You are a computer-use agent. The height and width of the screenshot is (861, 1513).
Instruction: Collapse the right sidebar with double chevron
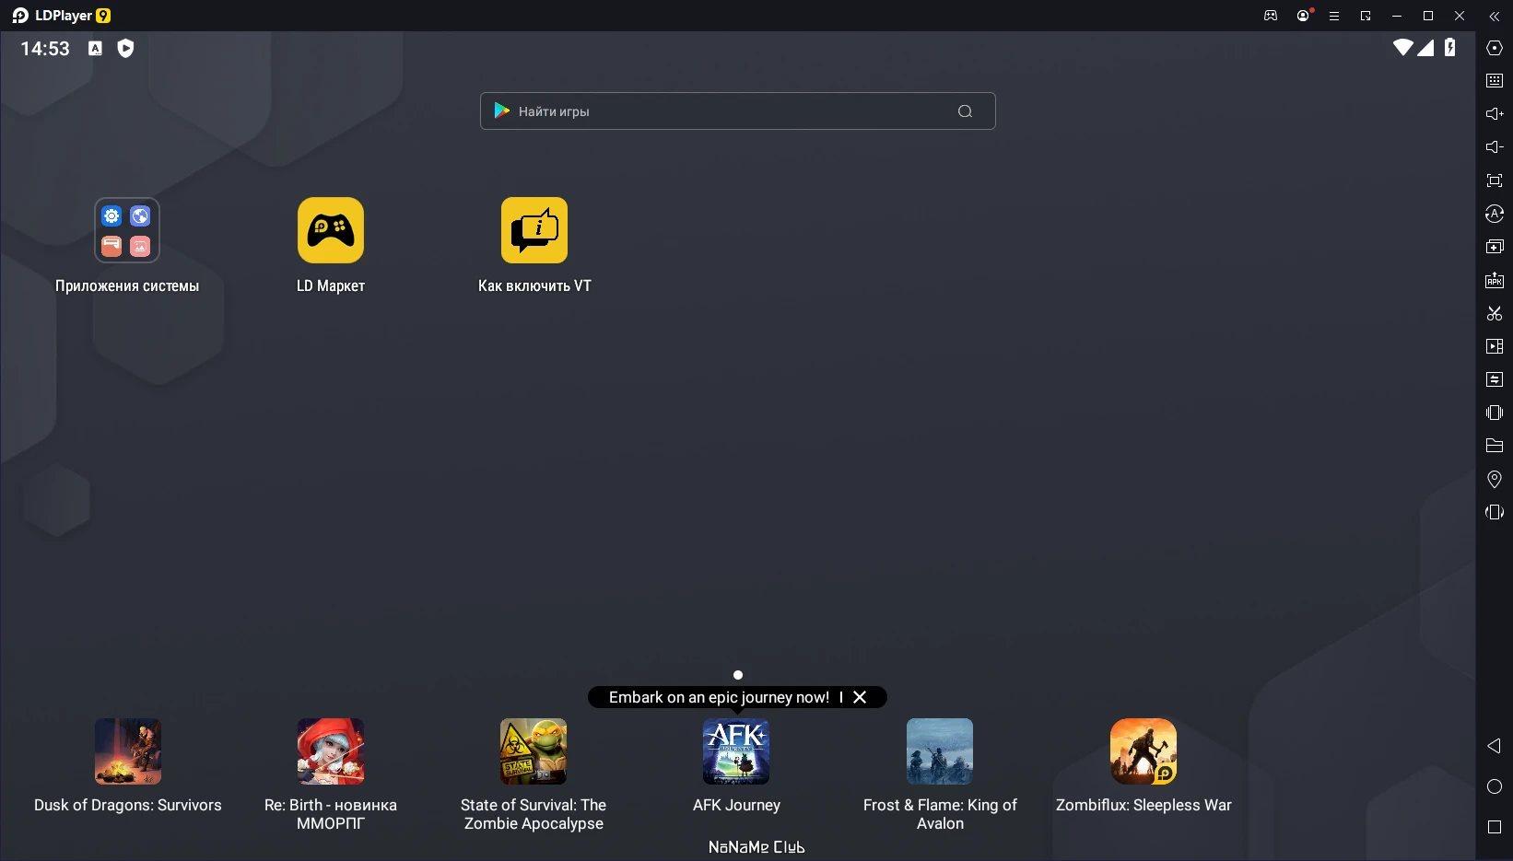1495,16
